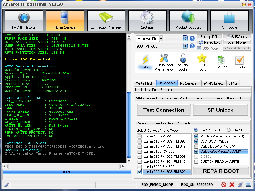The height and width of the screenshot is (191, 255).
Task: Check Lumia 505 RM-923
Action: pyautogui.click(x=140, y=136)
